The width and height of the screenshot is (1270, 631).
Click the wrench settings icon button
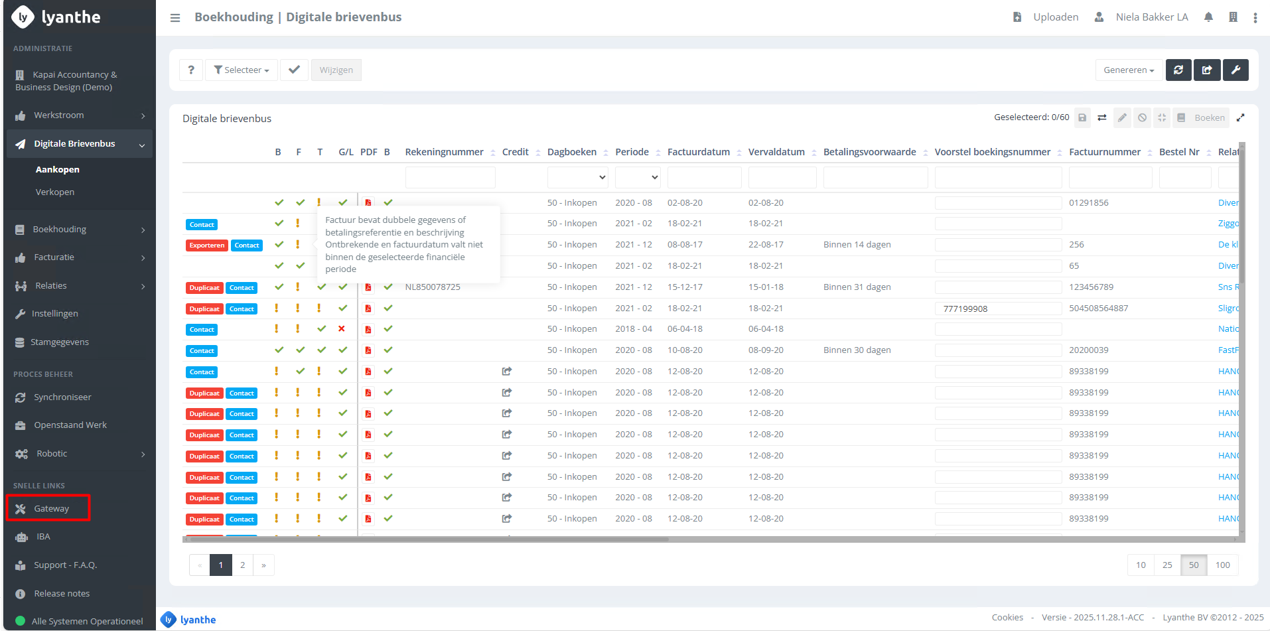pos(1235,70)
